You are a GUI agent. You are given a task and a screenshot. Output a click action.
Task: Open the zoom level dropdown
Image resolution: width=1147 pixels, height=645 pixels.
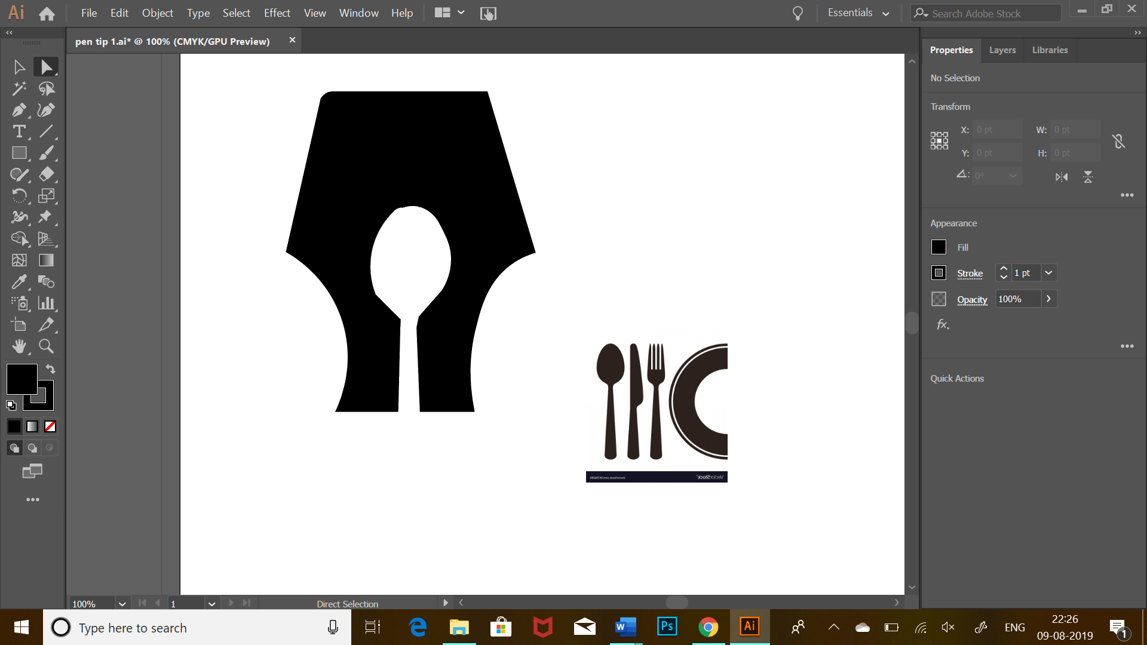coord(122,604)
